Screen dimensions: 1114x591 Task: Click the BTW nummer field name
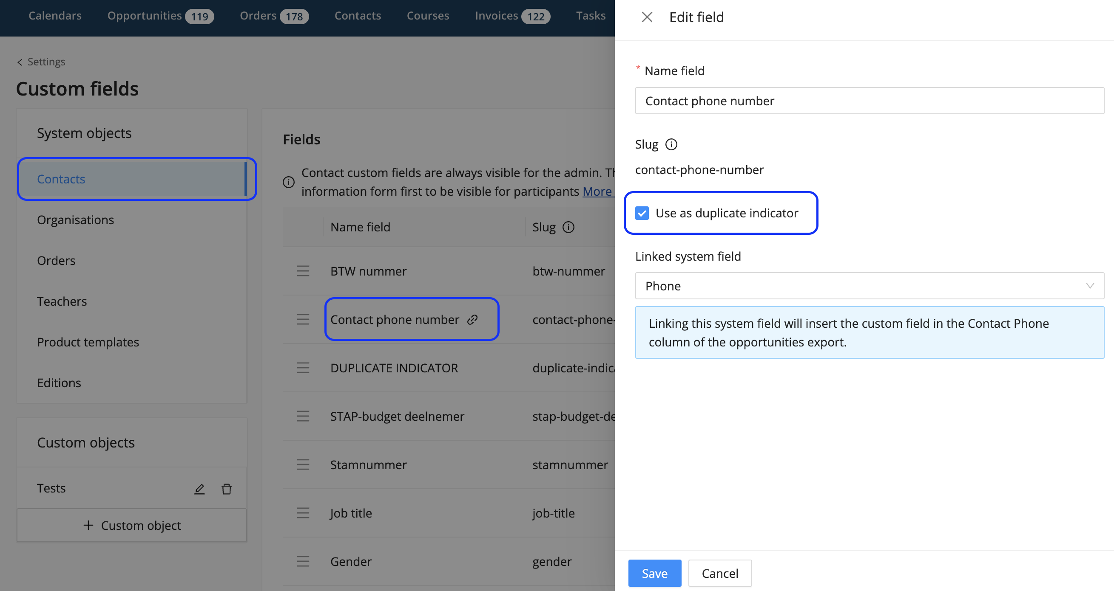coord(369,271)
